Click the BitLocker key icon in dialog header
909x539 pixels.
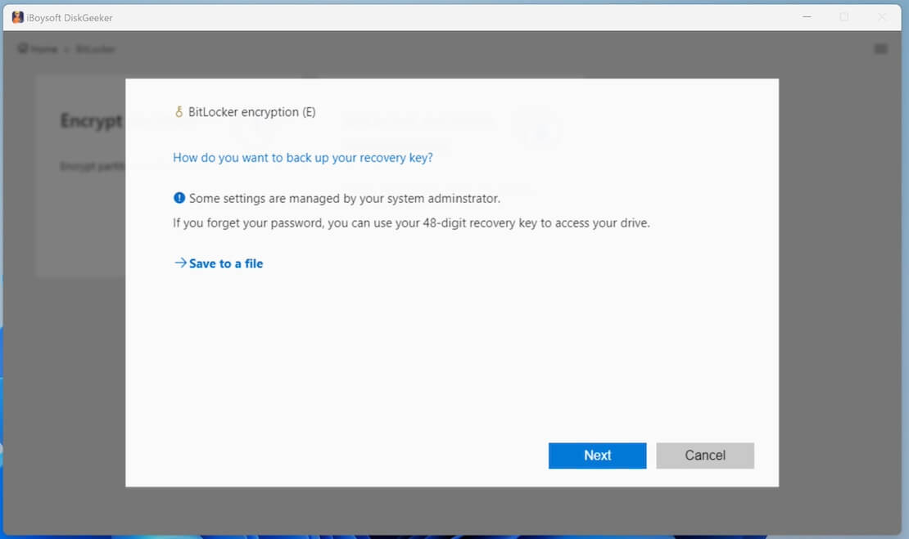[x=179, y=112]
